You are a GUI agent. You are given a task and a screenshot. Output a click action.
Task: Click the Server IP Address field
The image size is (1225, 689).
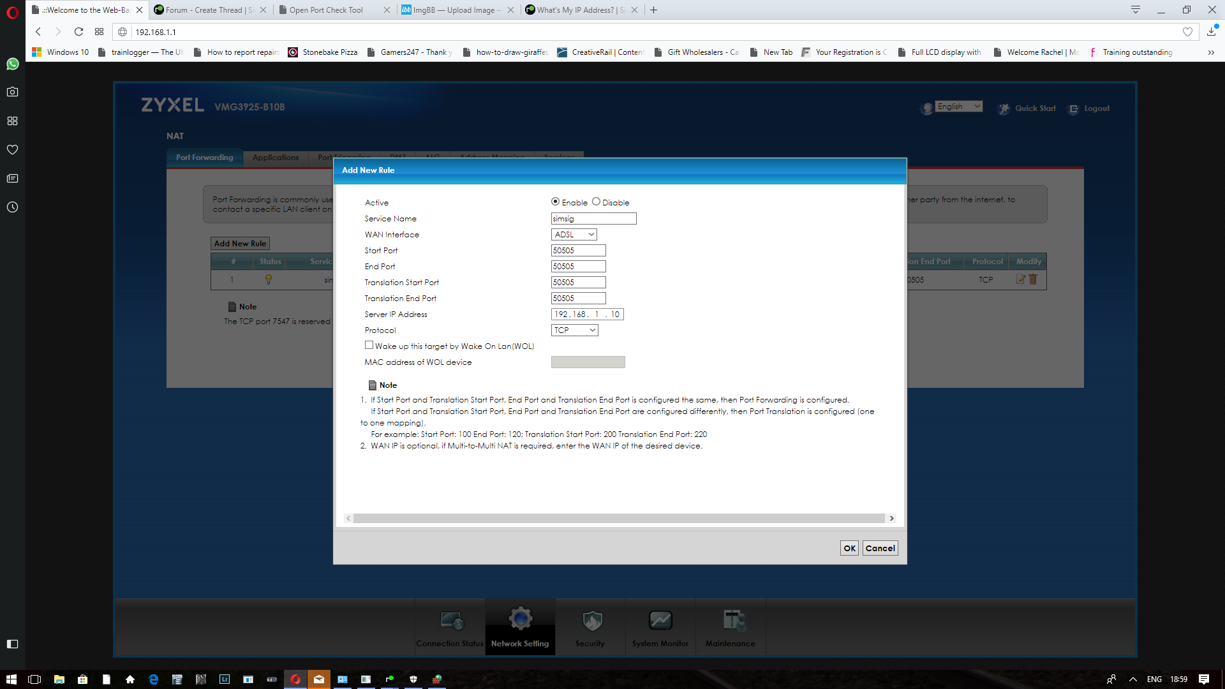587,315
